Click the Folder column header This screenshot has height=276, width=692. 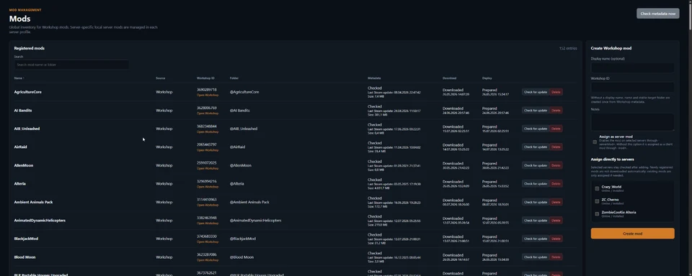tap(234, 78)
